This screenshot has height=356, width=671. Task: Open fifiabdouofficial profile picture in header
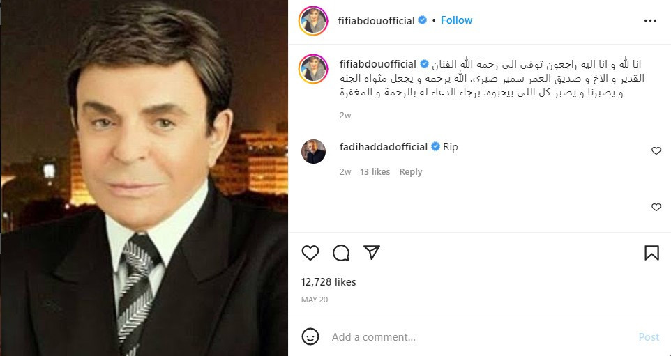pos(313,20)
